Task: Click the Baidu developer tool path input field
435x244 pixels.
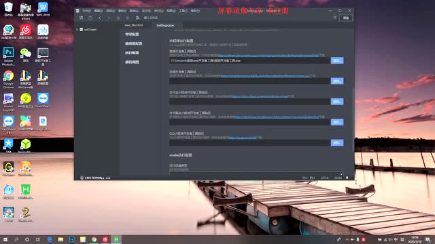Action: (x=249, y=81)
